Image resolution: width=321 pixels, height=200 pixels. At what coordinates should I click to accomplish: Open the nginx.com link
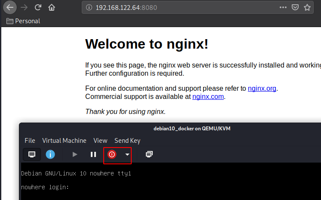pyautogui.click(x=208, y=97)
